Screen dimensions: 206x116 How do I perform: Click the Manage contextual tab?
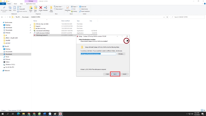coord(31,1)
